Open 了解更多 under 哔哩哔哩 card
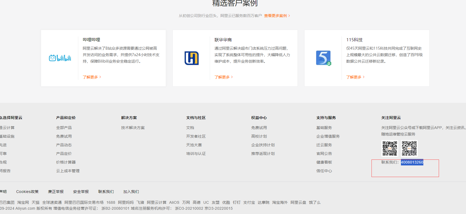466x214 pixels. pos(92,77)
